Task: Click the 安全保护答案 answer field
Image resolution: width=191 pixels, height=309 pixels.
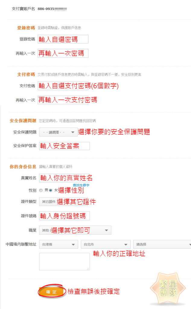Action: tap(64, 146)
